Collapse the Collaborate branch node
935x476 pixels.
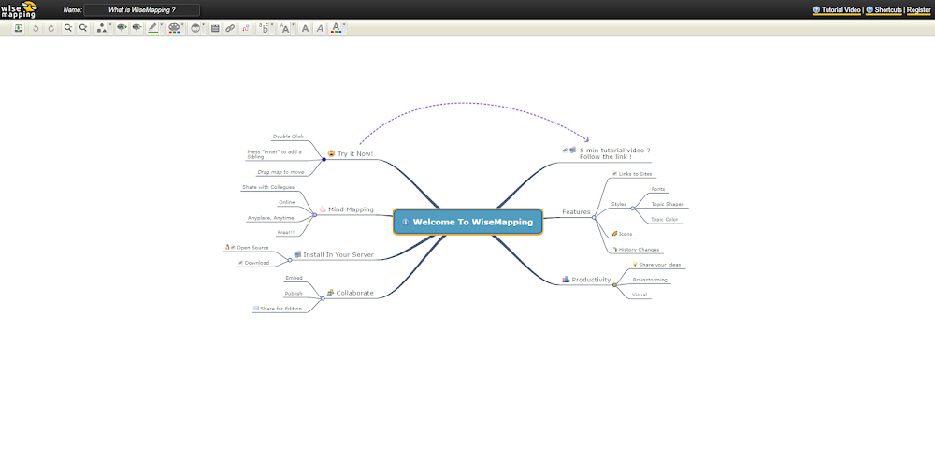point(323,298)
